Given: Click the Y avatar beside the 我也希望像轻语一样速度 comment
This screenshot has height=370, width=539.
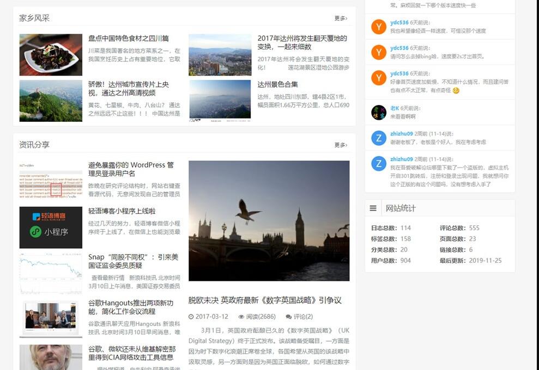Looking at the screenshot, I should click(x=379, y=27).
